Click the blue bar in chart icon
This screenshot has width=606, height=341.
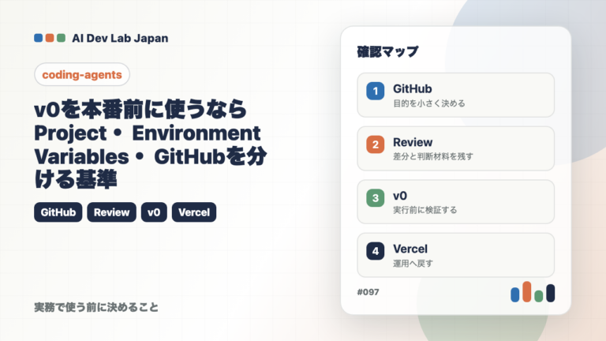514,294
